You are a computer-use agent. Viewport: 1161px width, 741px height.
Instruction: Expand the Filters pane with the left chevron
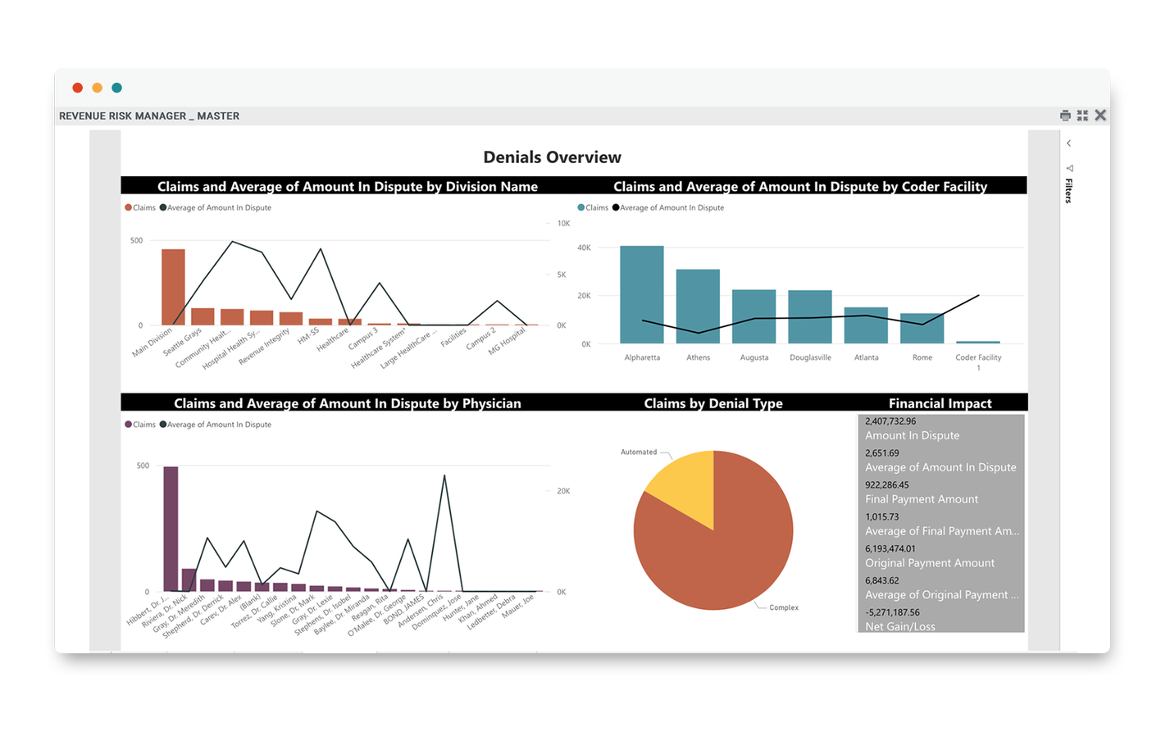pos(1068,143)
